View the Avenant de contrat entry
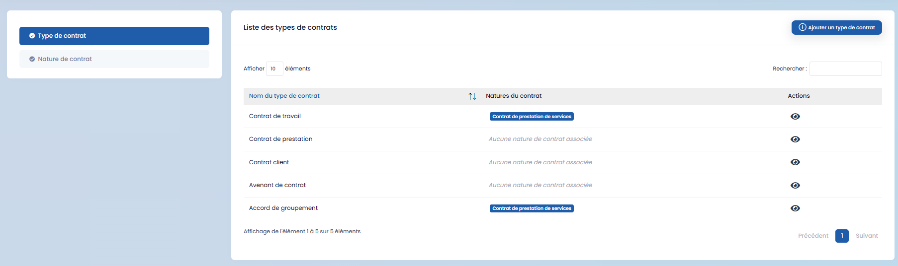 coord(795,186)
